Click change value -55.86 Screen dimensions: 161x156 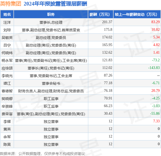pos(155,113)
